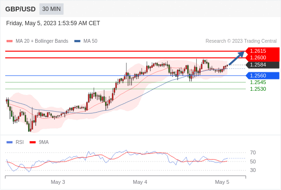
Task: Click the Research © 2023 Trading Central credit
Action: 241,41
